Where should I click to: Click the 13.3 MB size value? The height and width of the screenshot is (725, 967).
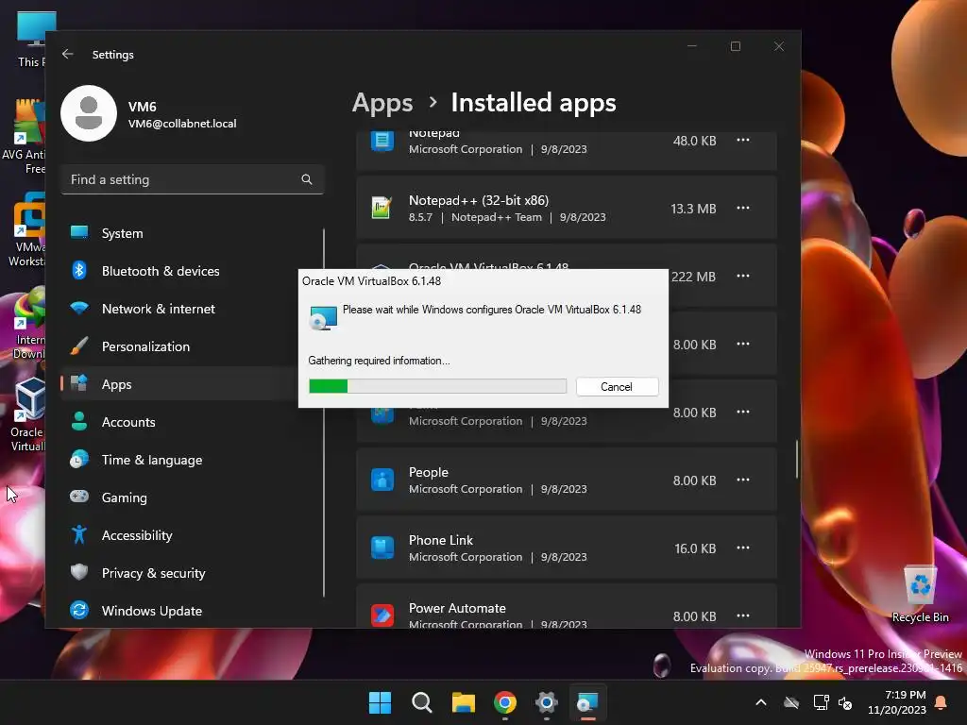(x=693, y=209)
